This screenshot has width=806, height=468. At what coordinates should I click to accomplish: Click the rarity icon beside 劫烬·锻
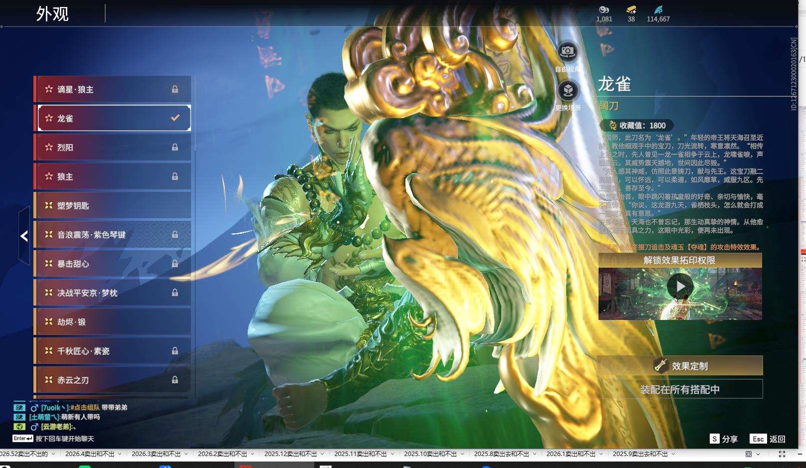tap(49, 322)
